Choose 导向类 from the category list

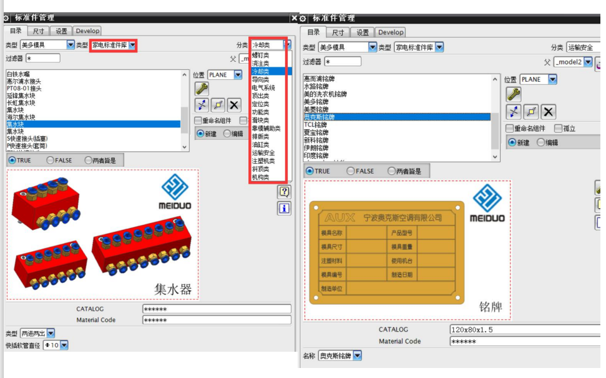click(x=261, y=79)
